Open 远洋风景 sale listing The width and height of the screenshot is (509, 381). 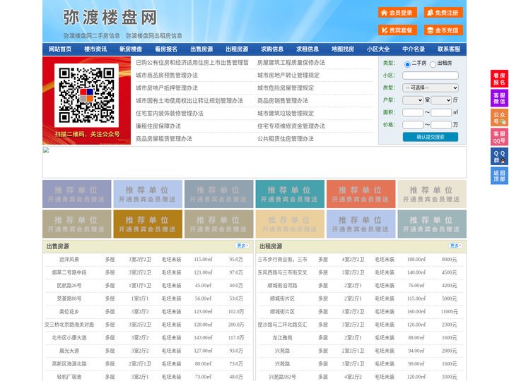coord(69,260)
